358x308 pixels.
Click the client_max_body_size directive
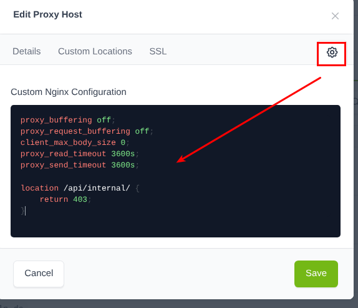tap(68, 142)
